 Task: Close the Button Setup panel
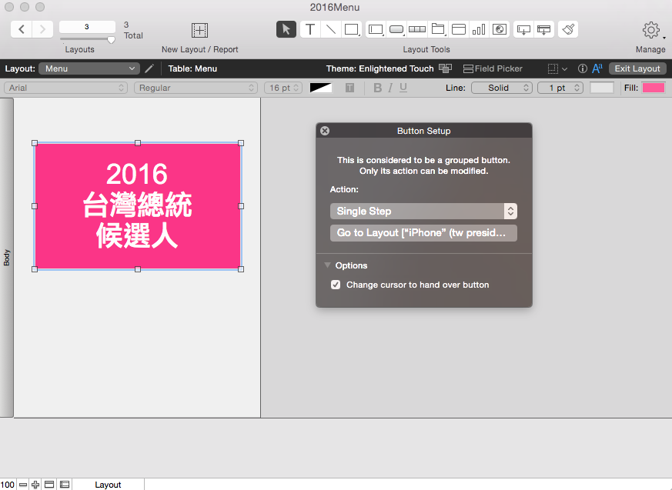[325, 131]
